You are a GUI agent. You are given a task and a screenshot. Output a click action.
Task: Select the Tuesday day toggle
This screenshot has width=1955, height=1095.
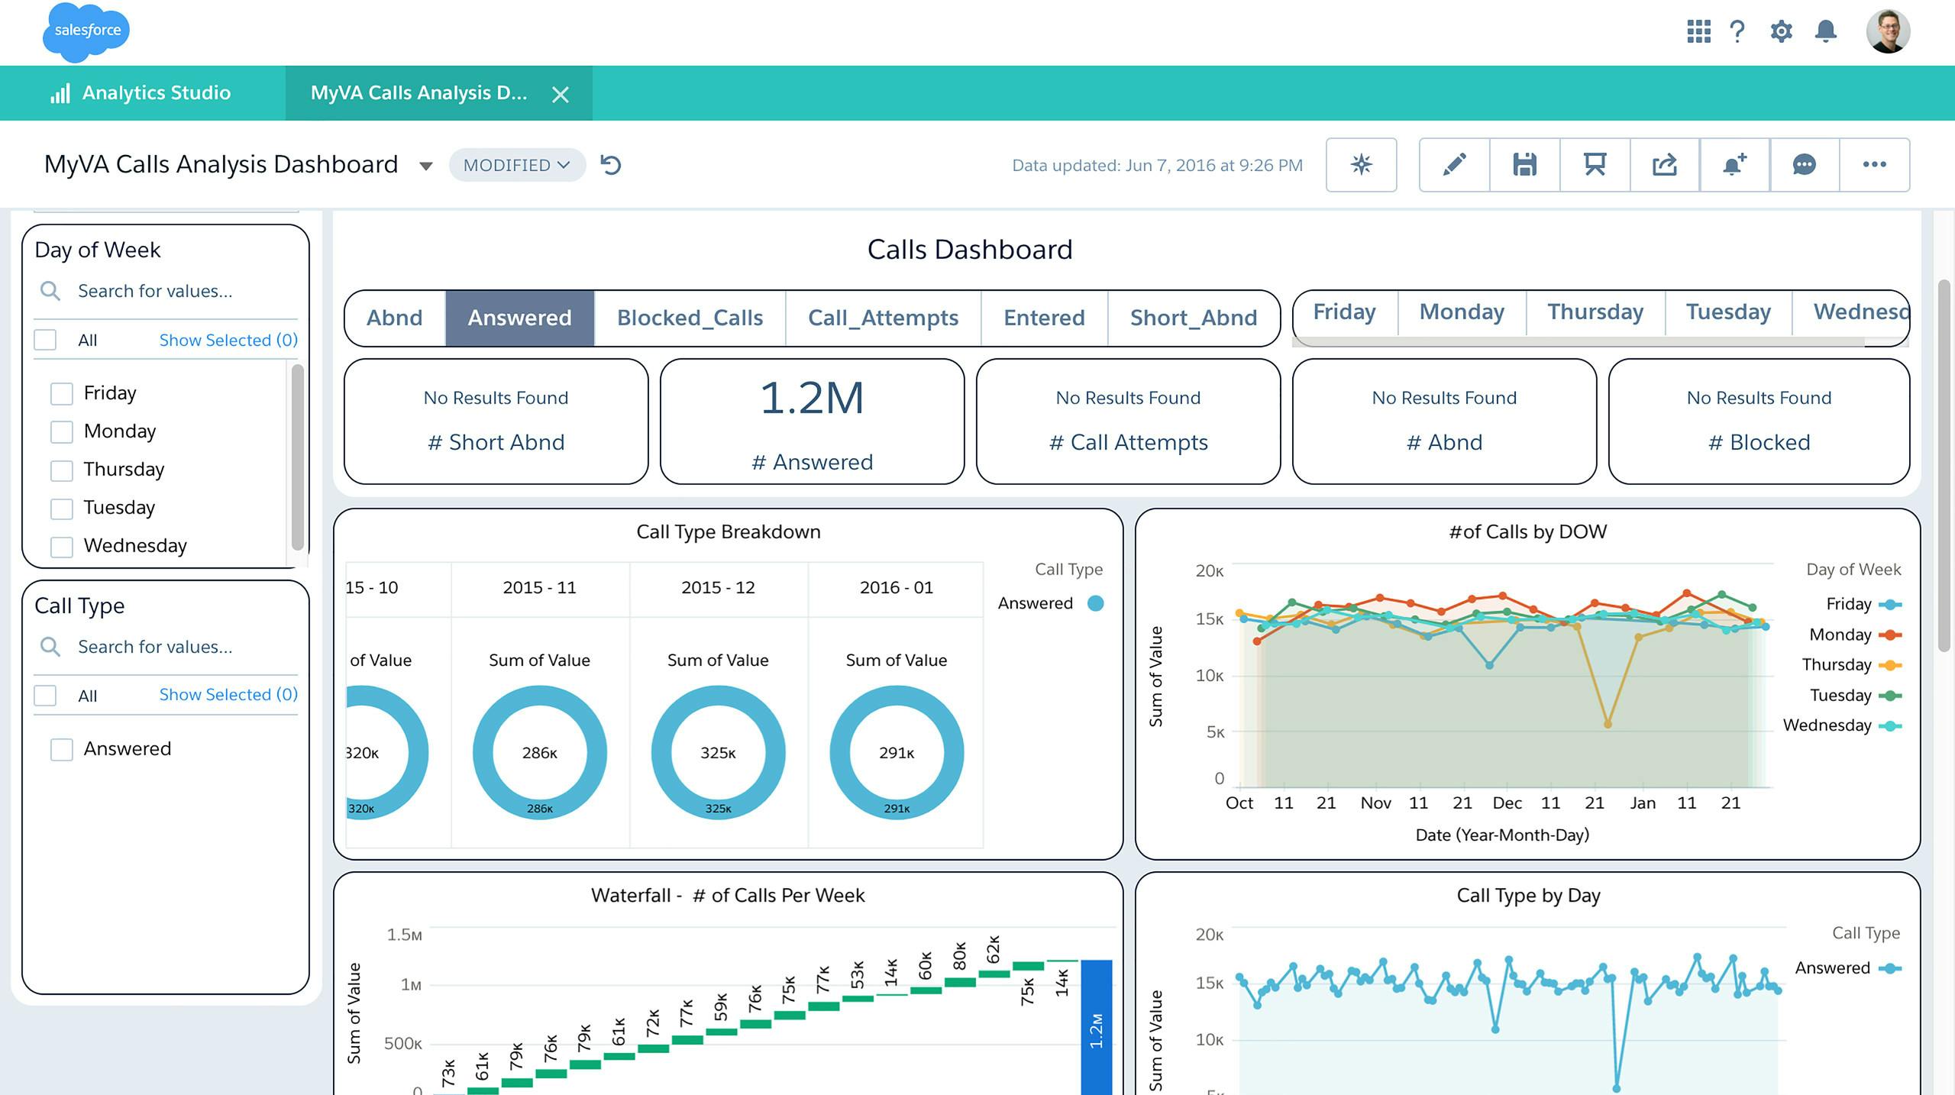tap(1728, 312)
